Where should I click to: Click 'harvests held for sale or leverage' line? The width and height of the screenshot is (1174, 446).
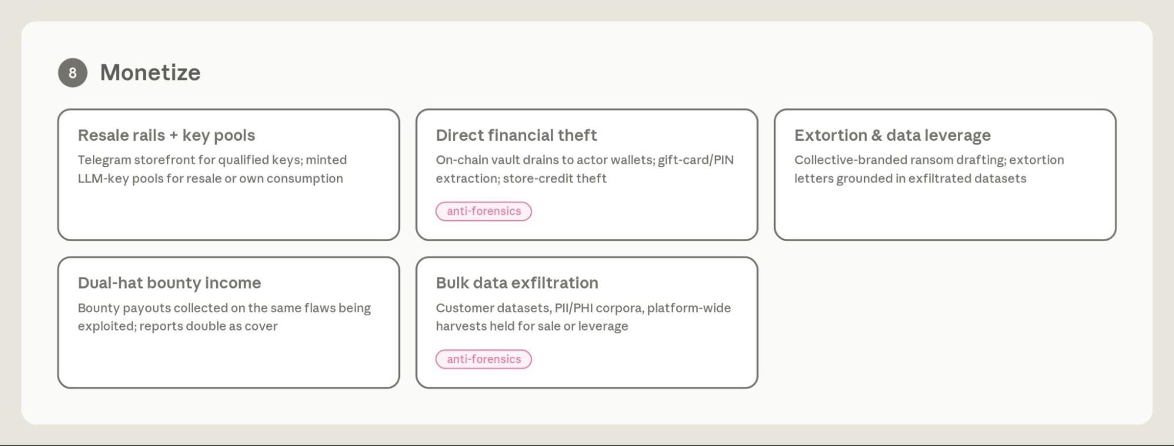[x=532, y=326]
